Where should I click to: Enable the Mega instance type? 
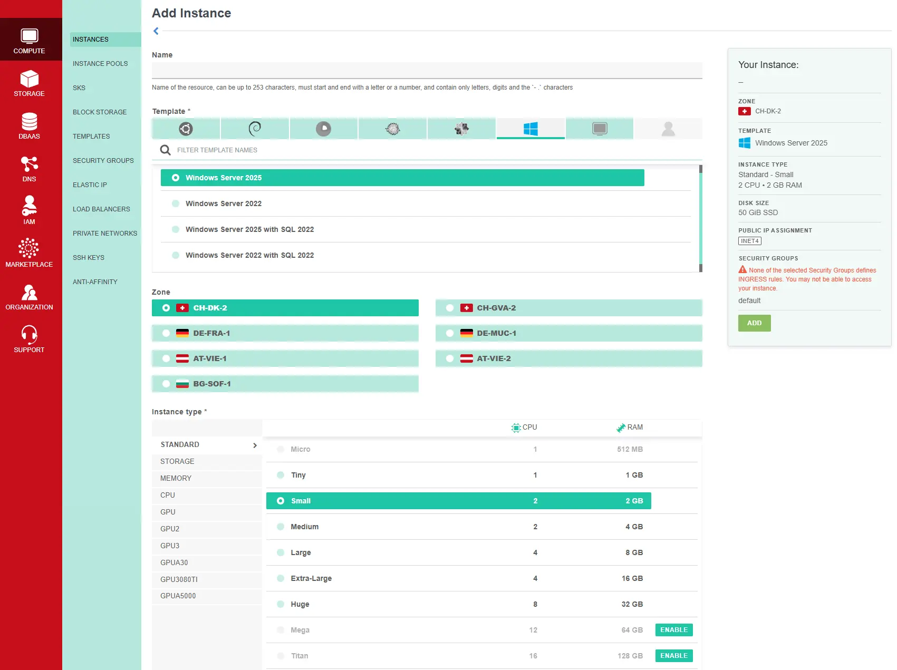pos(674,630)
